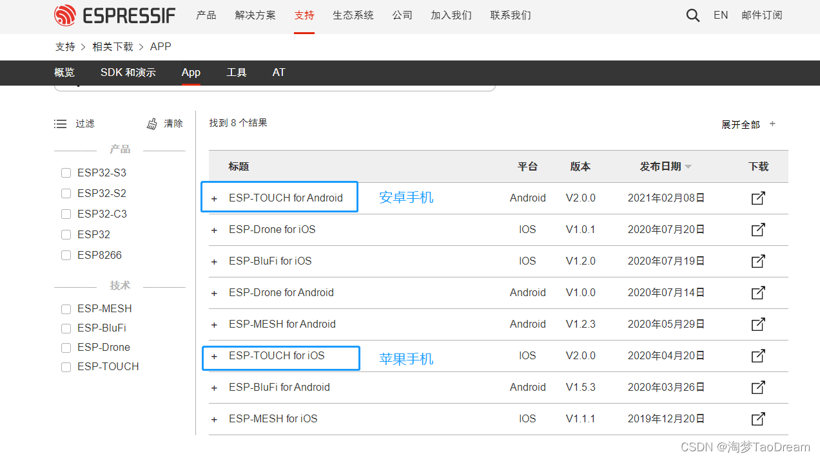This screenshot has height=459, width=820.
Task: Click the search input box
Action: pos(275,88)
